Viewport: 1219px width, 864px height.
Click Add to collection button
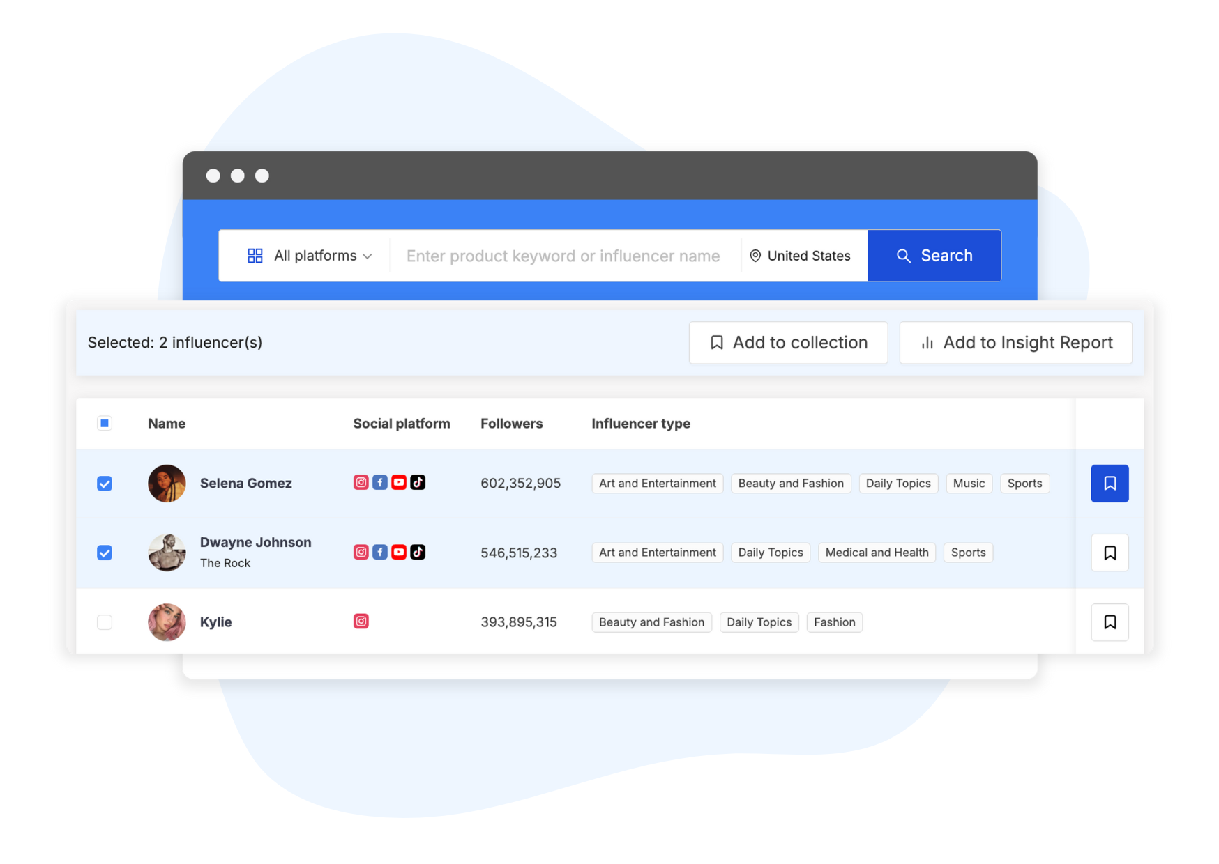tap(788, 342)
